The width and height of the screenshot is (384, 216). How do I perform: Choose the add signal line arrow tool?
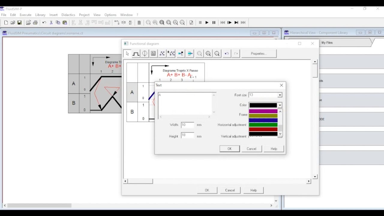190,53
